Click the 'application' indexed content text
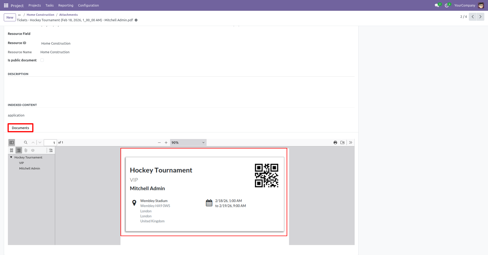This screenshot has height=255, width=488. pos(16,115)
